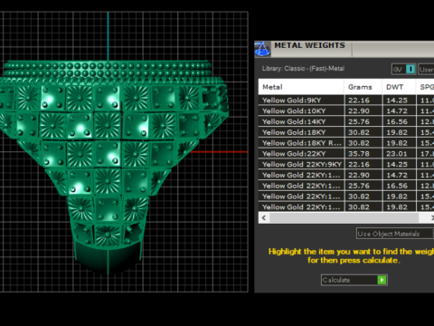Toggle the GV switch
This screenshot has height=326, width=434.
pyautogui.click(x=404, y=70)
